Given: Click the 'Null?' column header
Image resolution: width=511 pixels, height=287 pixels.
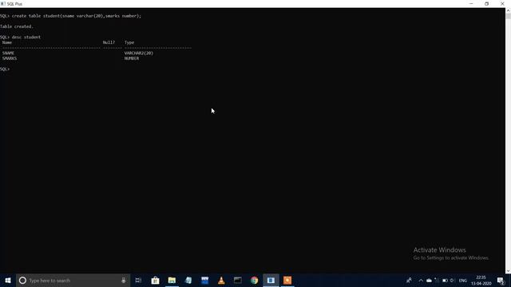Looking at the screenshot, I should [109, 42].
